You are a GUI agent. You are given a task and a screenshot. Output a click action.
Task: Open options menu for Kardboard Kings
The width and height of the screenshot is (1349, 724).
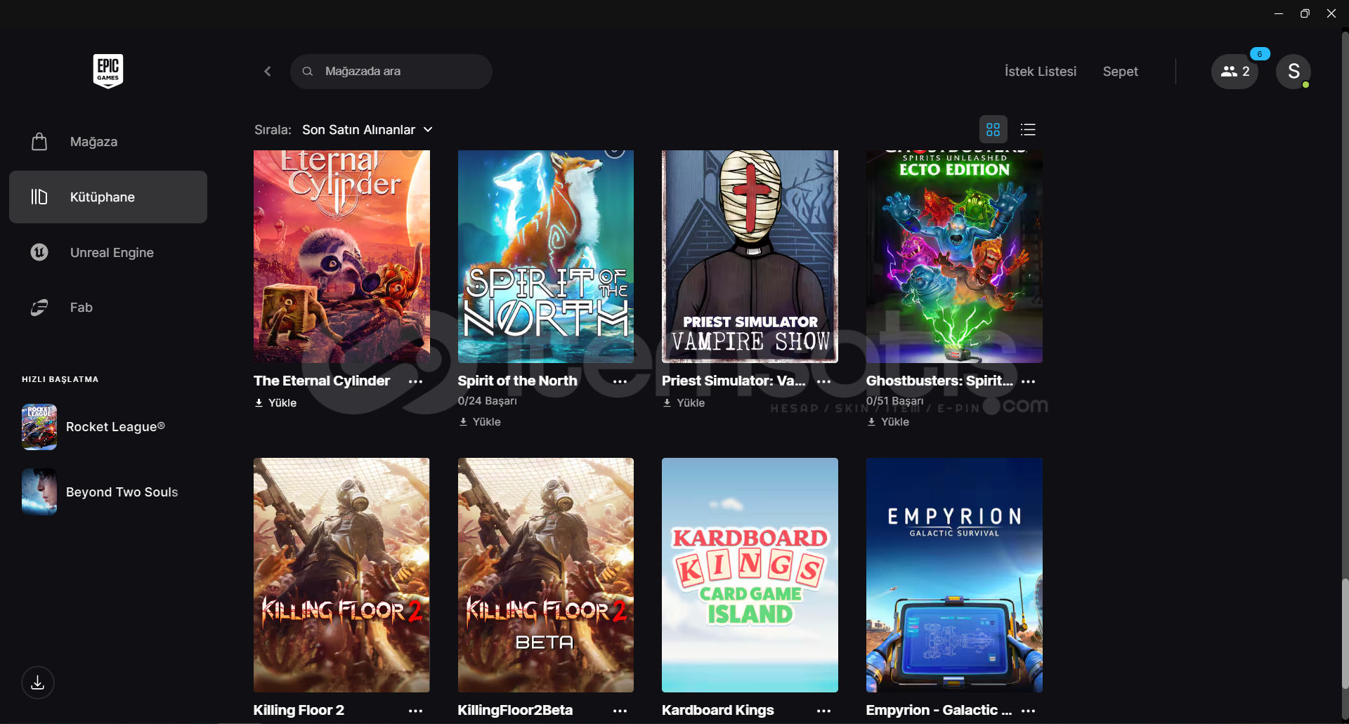pyautogui.click(x=824, y=711)
